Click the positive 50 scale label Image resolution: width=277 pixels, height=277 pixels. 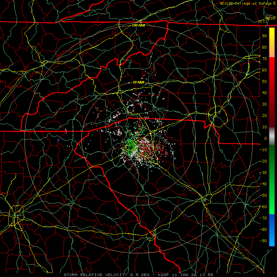pos(264,82)
